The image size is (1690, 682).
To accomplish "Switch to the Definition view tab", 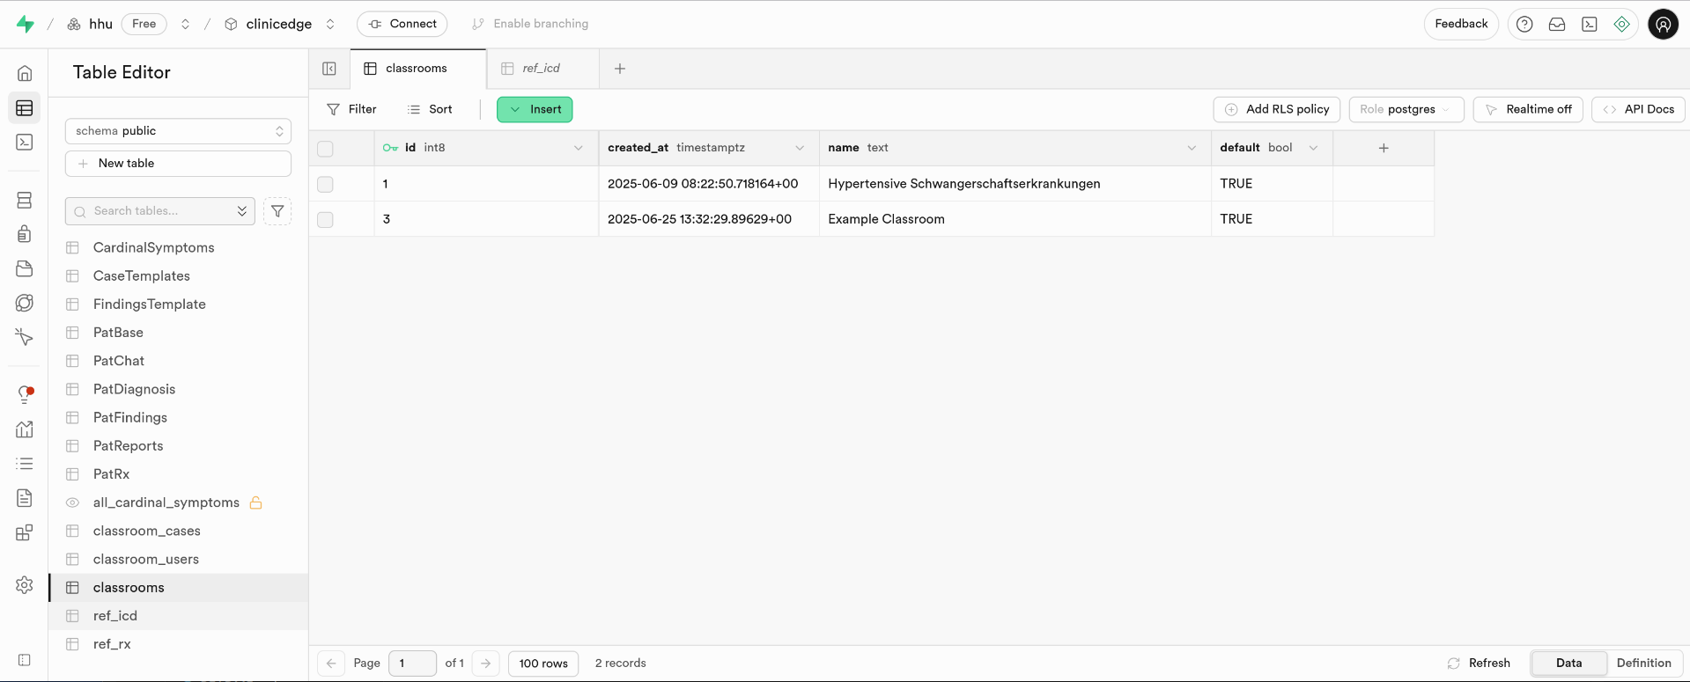I will [x=1643, y=663].
